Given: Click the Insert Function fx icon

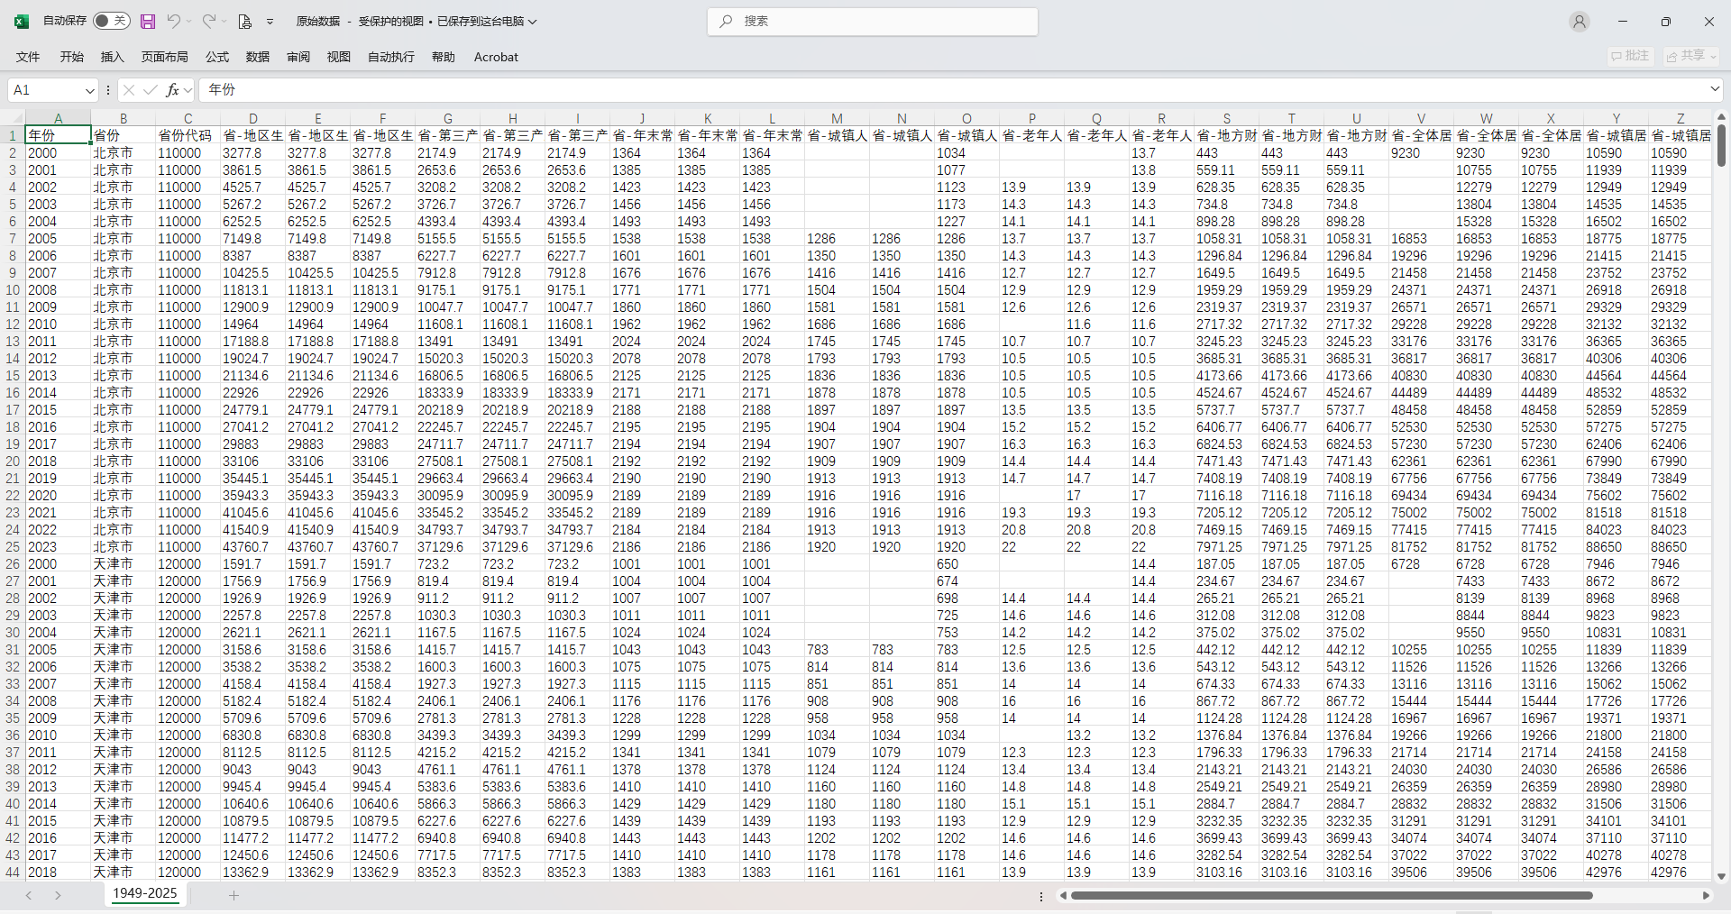Looking at the screenshot, I should tap(172, 90).
